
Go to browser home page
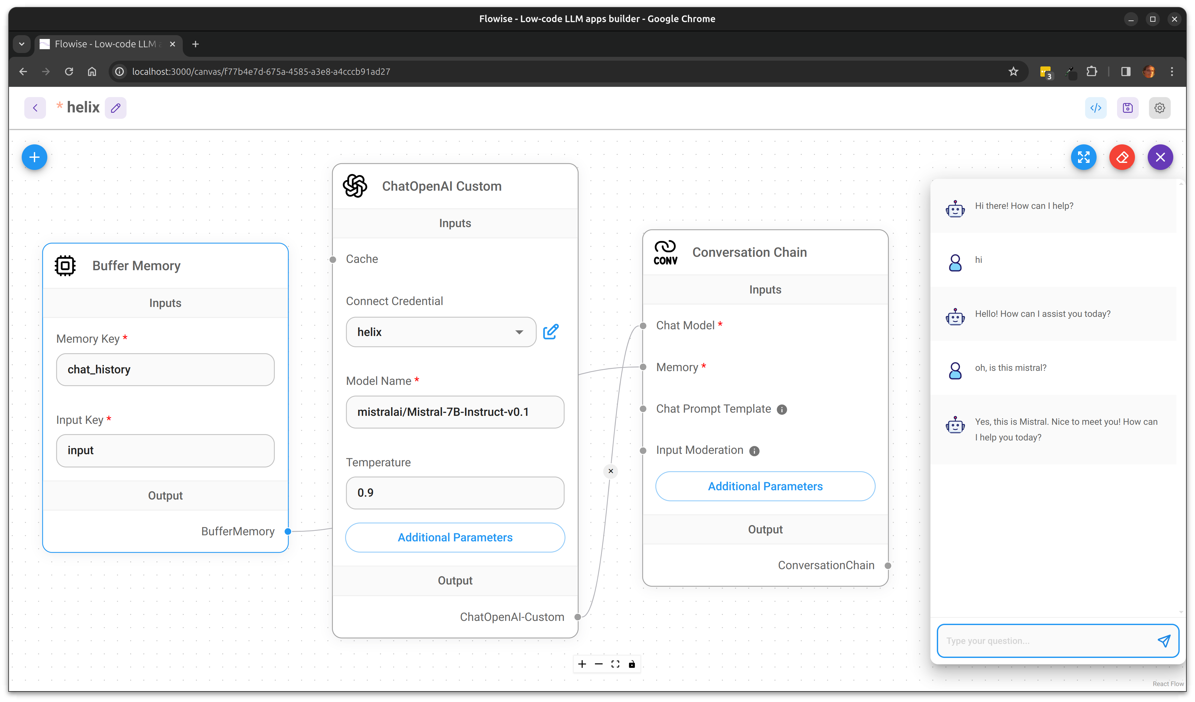92,72
